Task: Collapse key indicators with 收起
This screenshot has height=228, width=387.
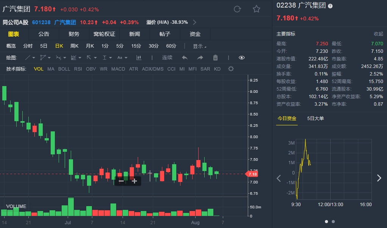Action: click(378, 34)
